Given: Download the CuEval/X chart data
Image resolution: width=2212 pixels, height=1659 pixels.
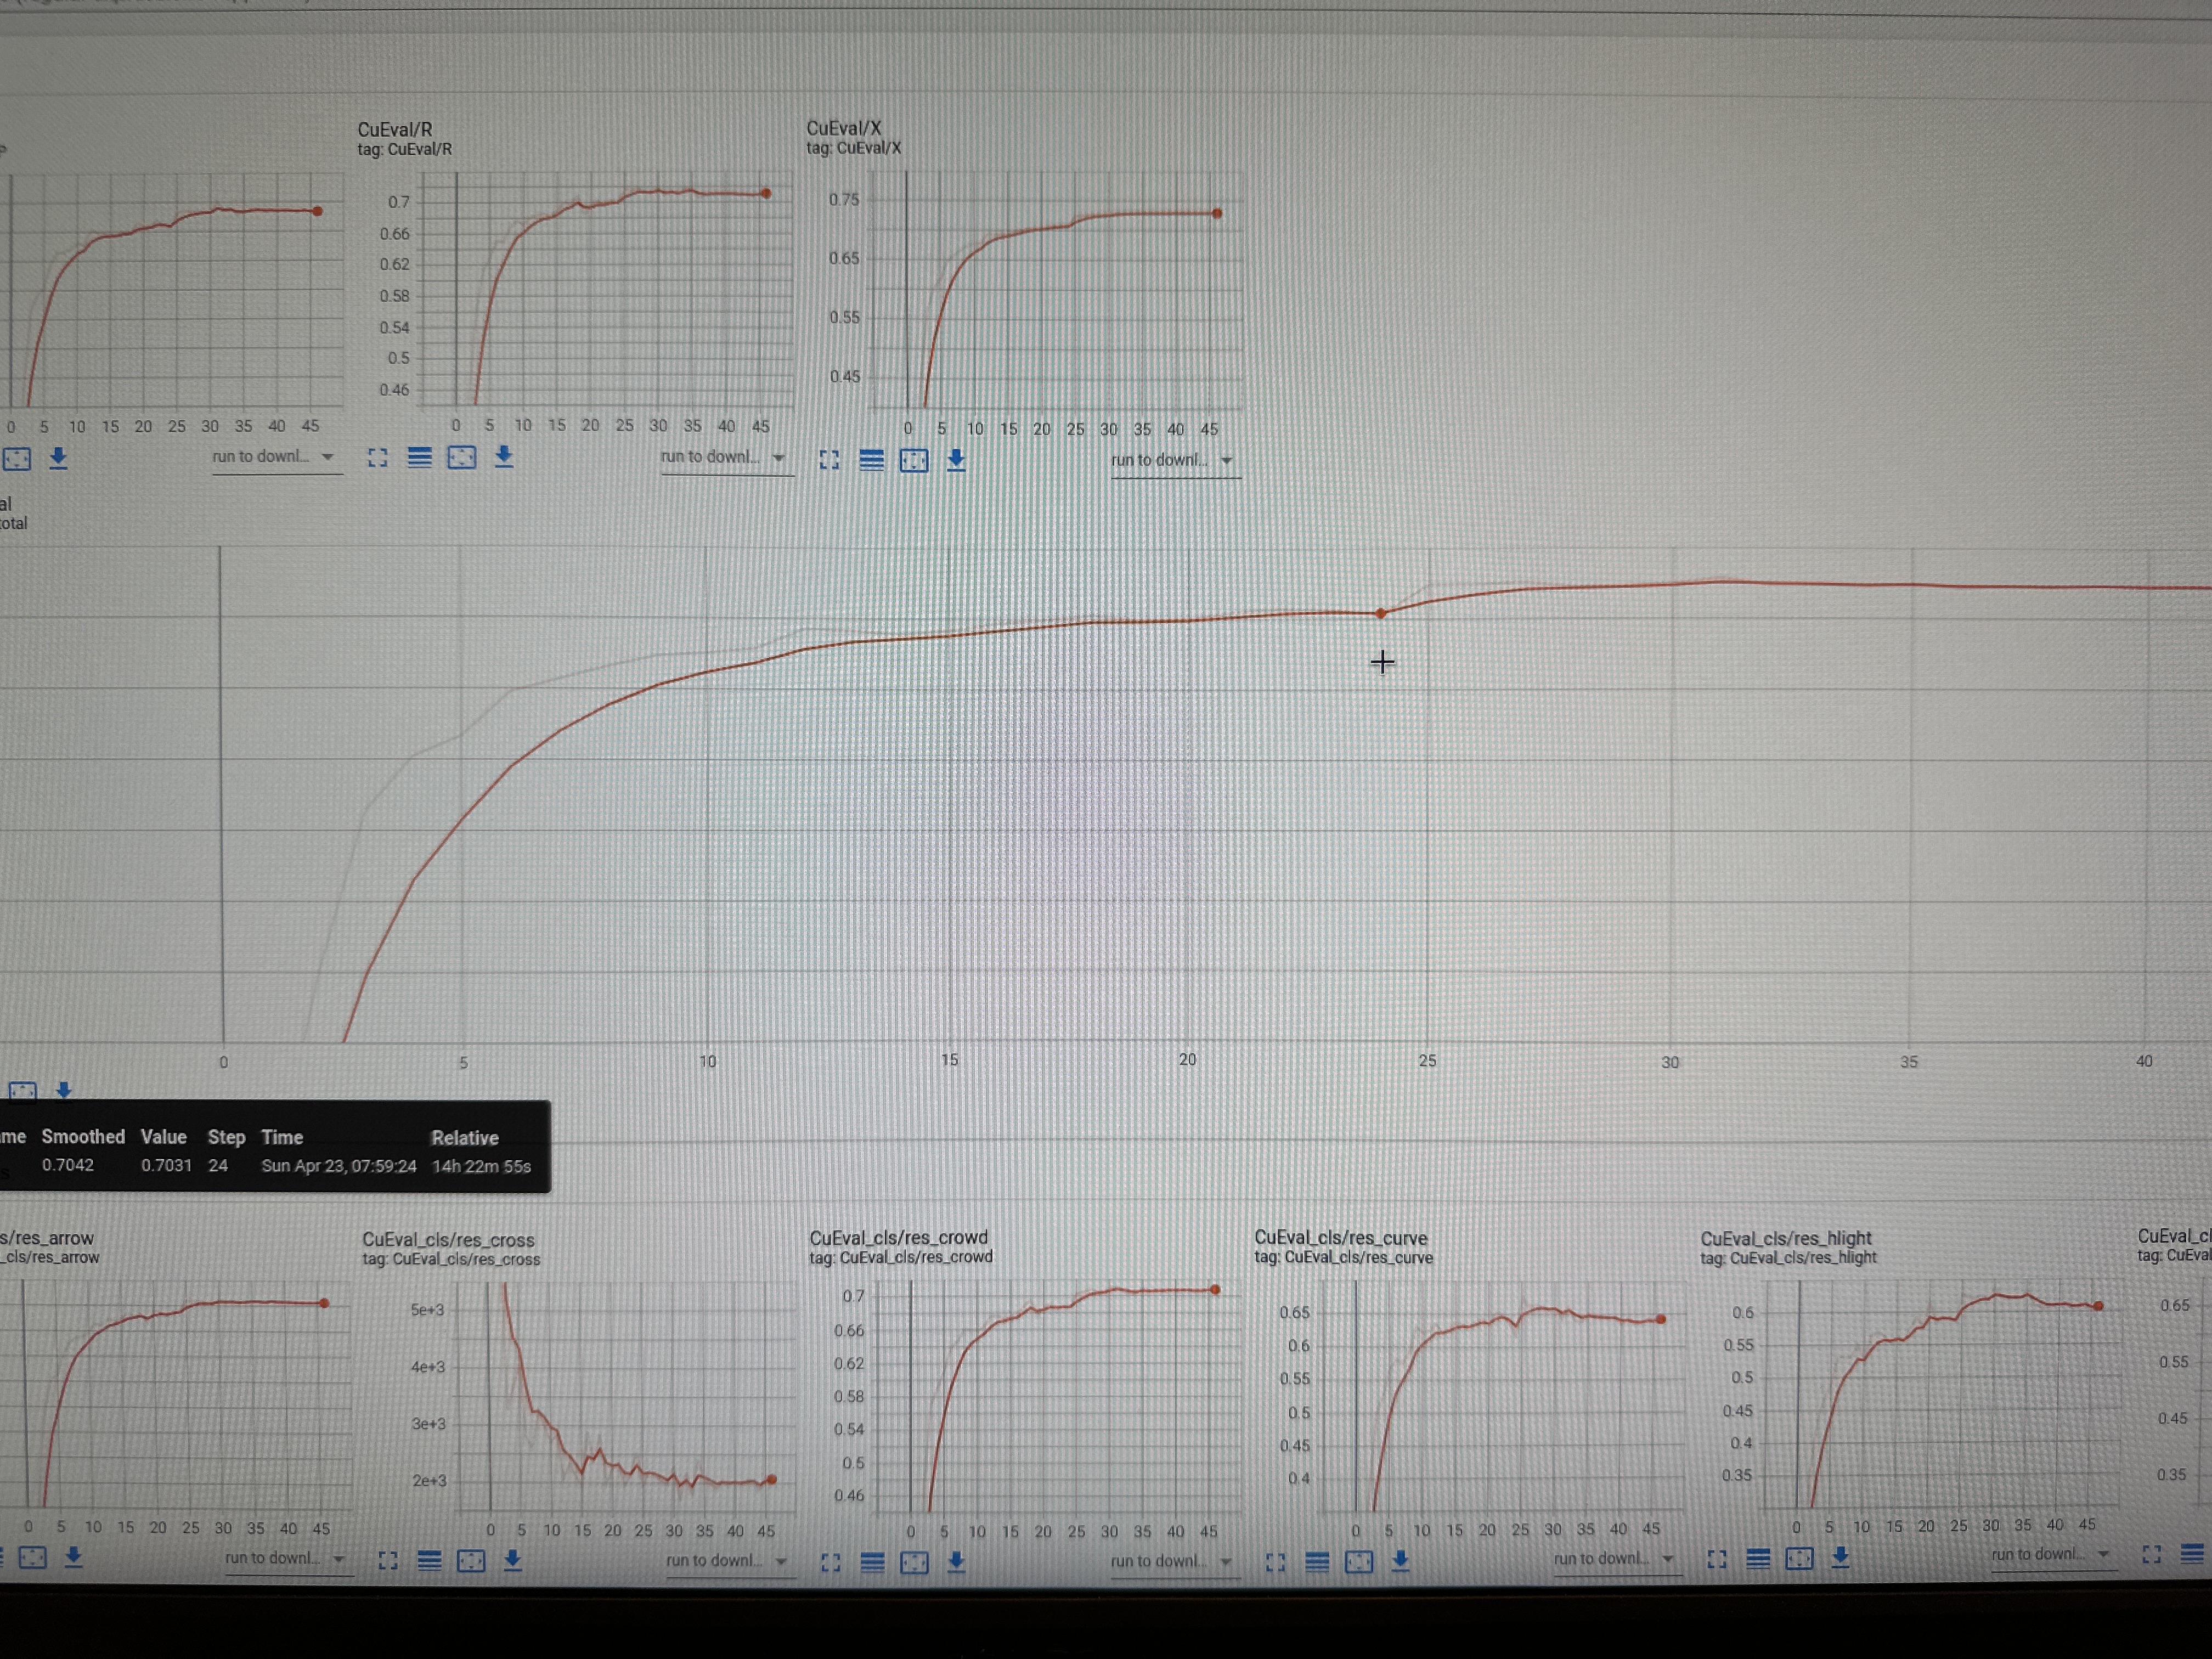Looking at the screenshot, I should 956,460.
